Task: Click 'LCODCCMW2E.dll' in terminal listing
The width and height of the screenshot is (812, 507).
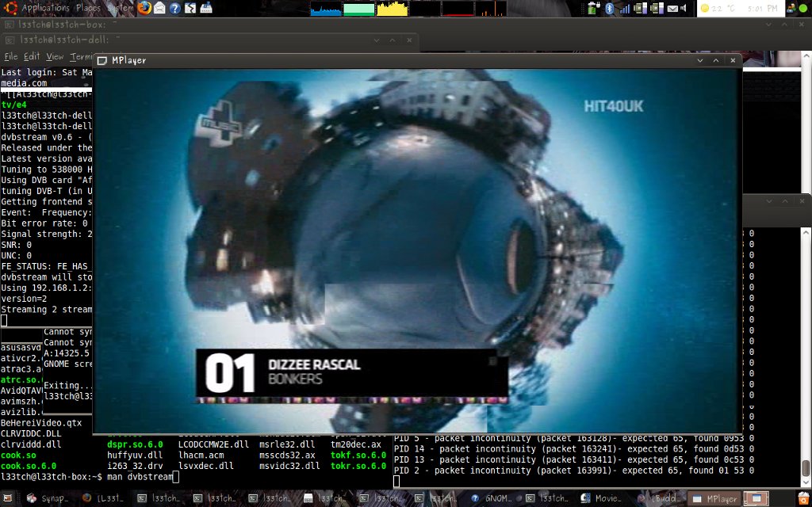Action: click(213, 444)
